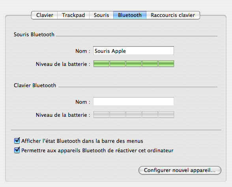Switch to the Clavier tab
The width and height of the screenshot is (232, 187).
click(x=44, y=15)
